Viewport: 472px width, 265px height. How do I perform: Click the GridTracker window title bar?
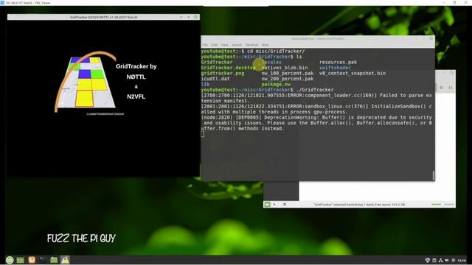[103, 17]
